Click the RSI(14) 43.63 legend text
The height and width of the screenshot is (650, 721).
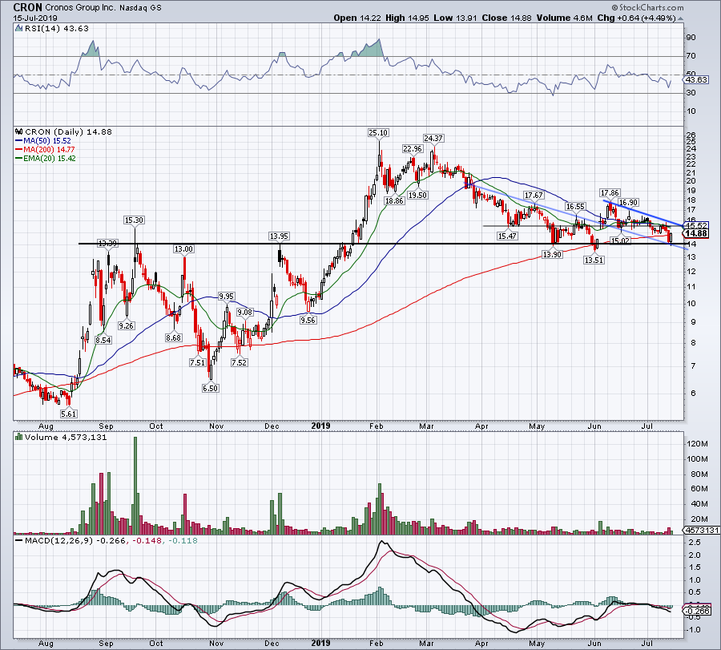coord(56,28)
